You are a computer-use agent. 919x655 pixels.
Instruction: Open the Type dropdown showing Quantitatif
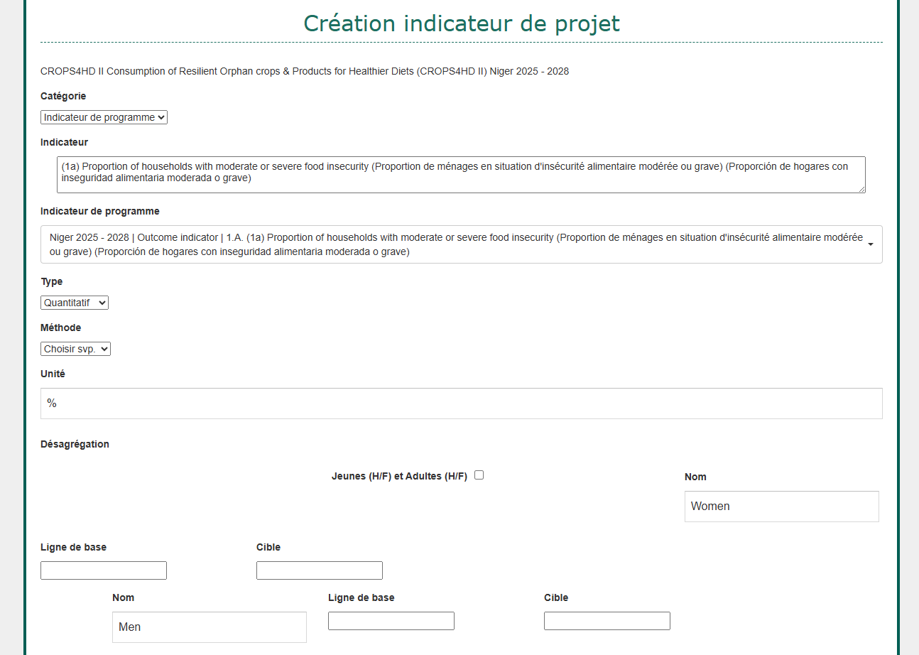[74, 303]
